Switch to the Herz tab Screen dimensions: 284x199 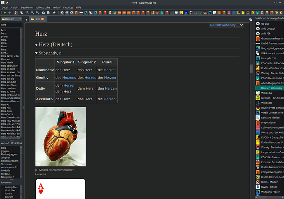point(38,19)
